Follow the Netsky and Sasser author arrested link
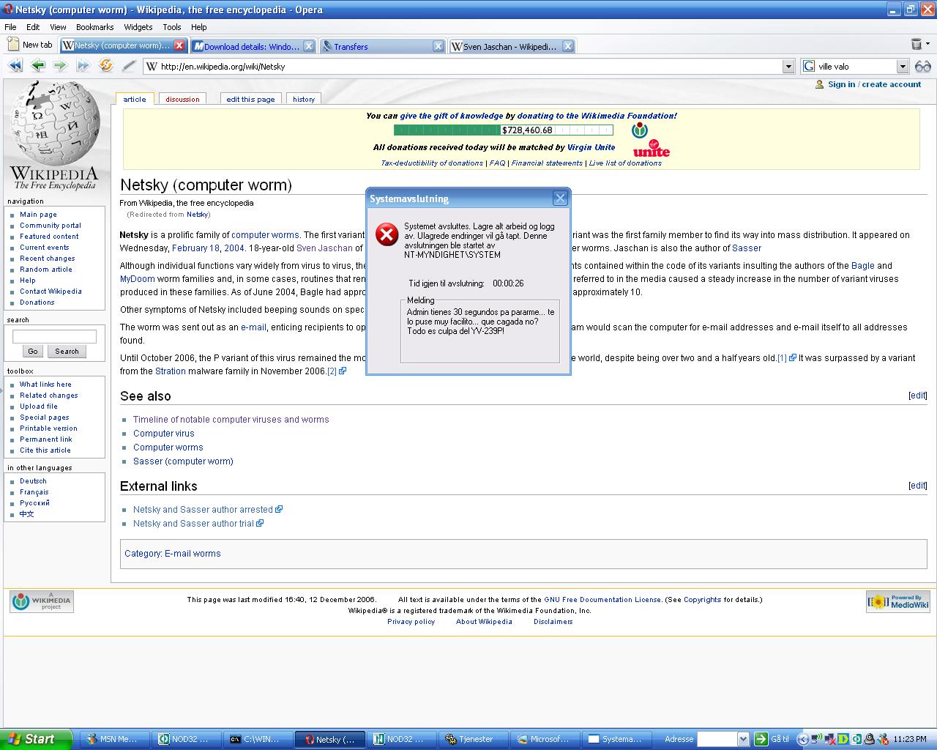This screenshot has width=937, height=750. click(203, 510)
